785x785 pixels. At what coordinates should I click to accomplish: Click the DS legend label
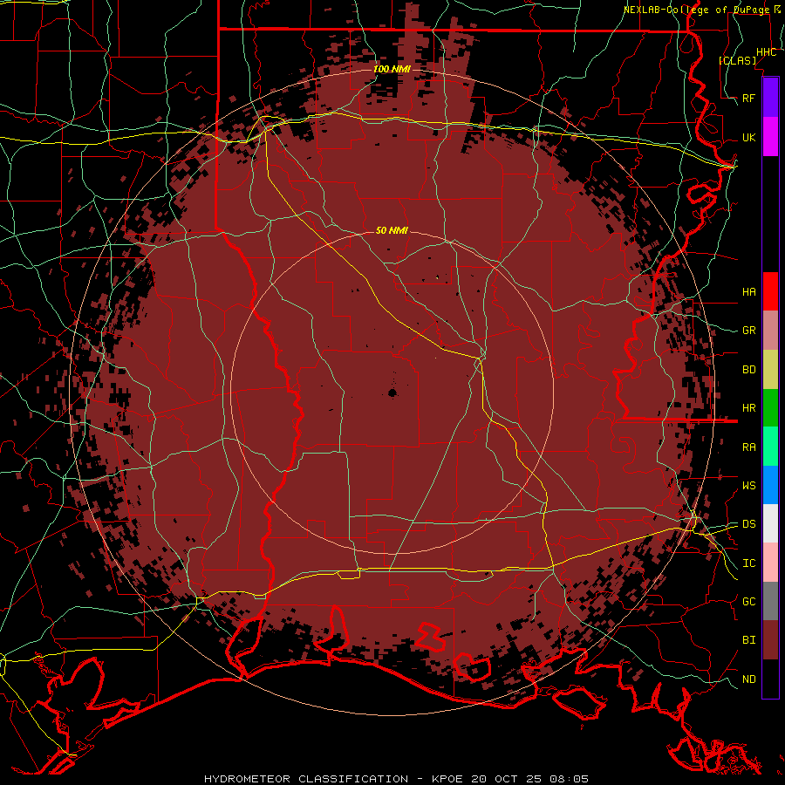pos(749,523)
